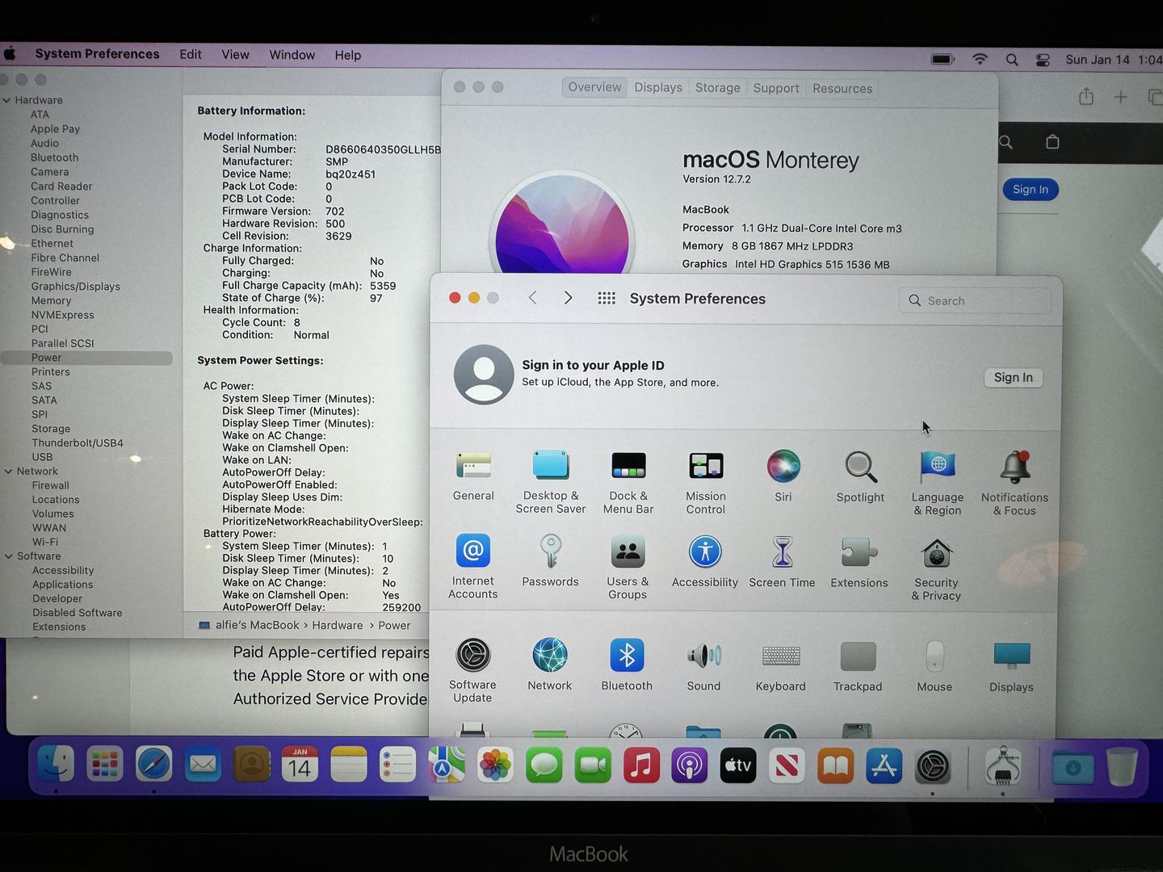Open the Displays preferences pane
This screenshot has height=872, width=1163.
tap(1011, 667)
